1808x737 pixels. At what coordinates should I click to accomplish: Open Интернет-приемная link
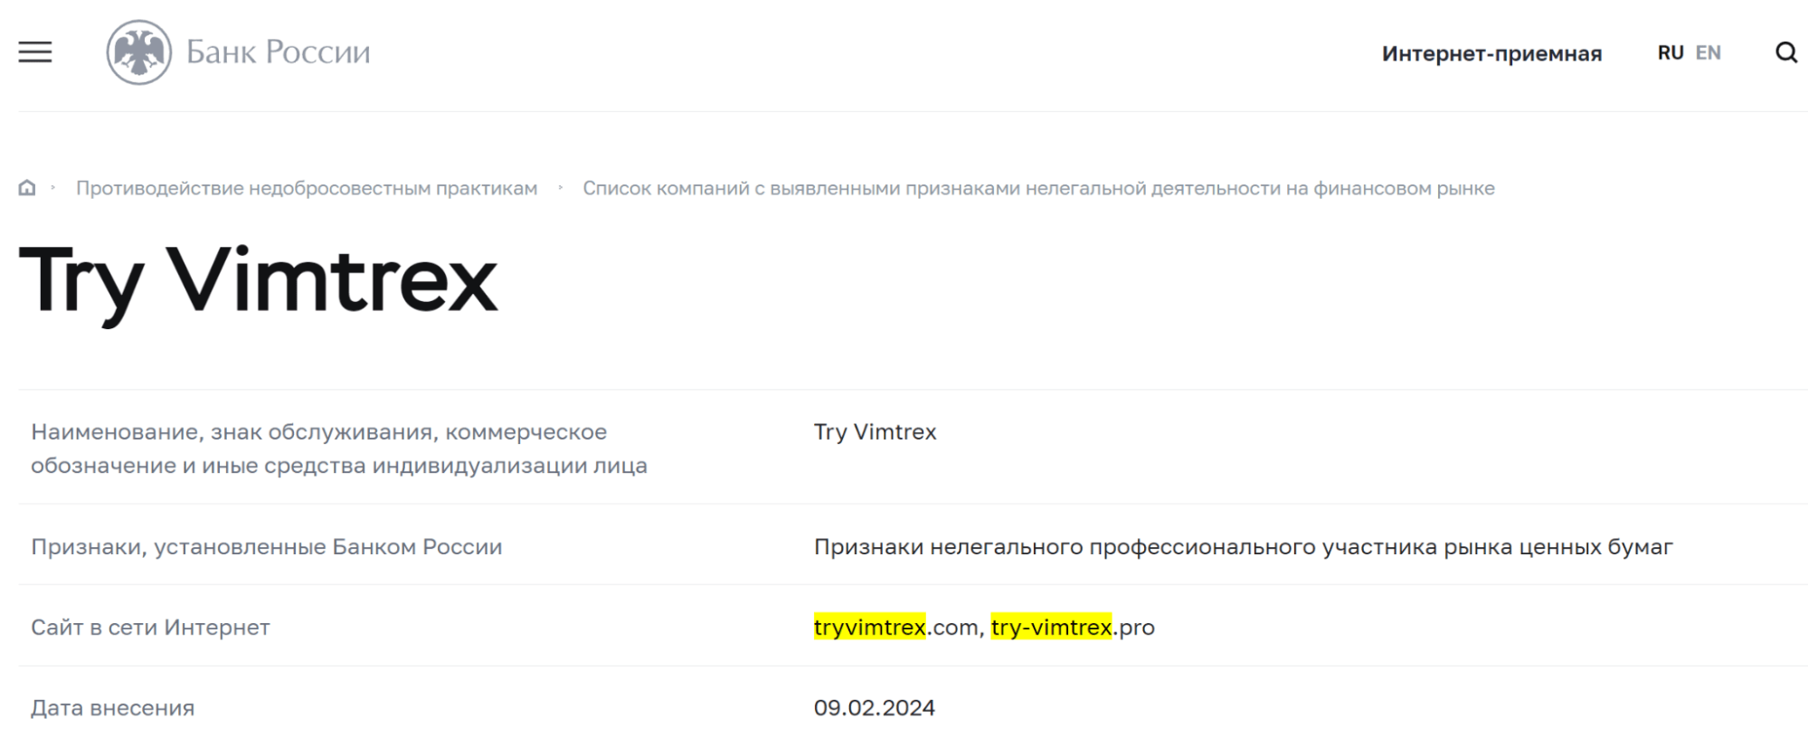[1491, 53]
